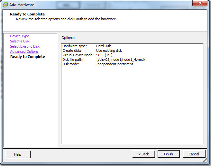211x166 pixels.
Task: Open Help for the wizard
Action: point(18,154)
